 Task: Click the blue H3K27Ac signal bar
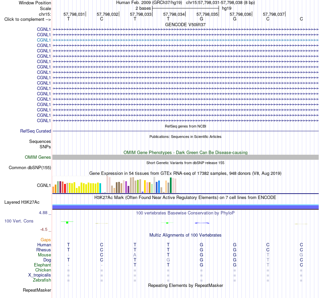click(x=185, y=207)
